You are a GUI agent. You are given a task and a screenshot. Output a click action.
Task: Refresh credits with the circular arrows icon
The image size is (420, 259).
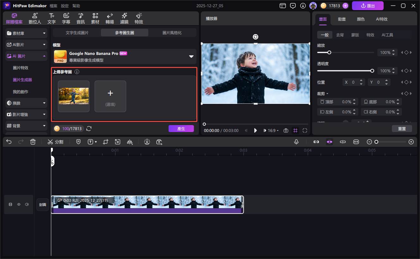(89, 129)
